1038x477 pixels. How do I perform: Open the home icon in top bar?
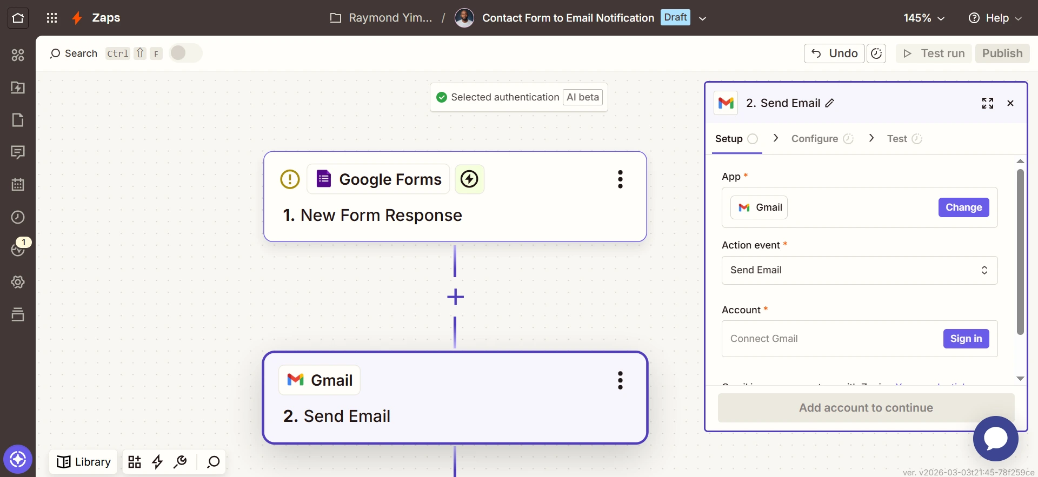pyautogui.click(x=18, y=18)
